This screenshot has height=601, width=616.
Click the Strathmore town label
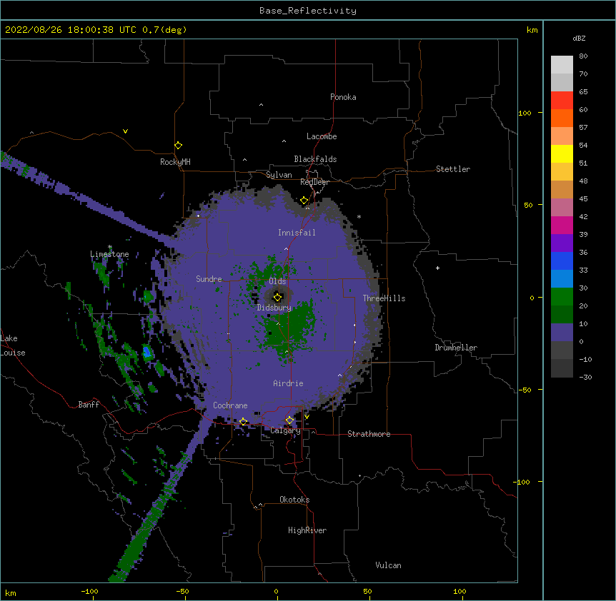[x=369, y=434]
